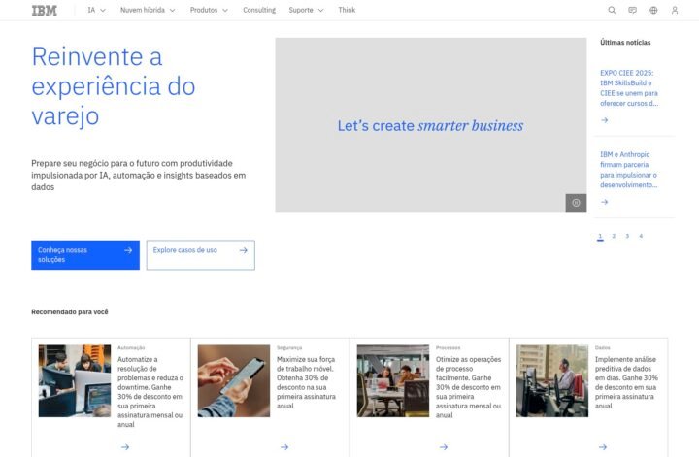Open the user profile icon
This screenshot has height=457, width=699.
(675, 10)
